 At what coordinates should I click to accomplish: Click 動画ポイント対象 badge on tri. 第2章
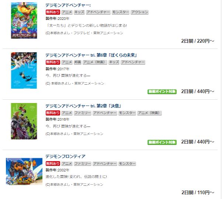pos(162,142)
